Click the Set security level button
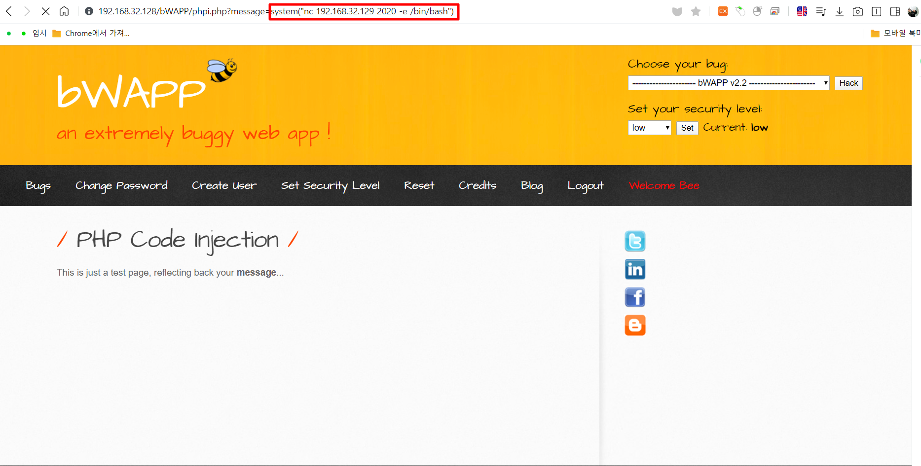The height and width of the screenshot is (466, 921). [x=687, y=128]
